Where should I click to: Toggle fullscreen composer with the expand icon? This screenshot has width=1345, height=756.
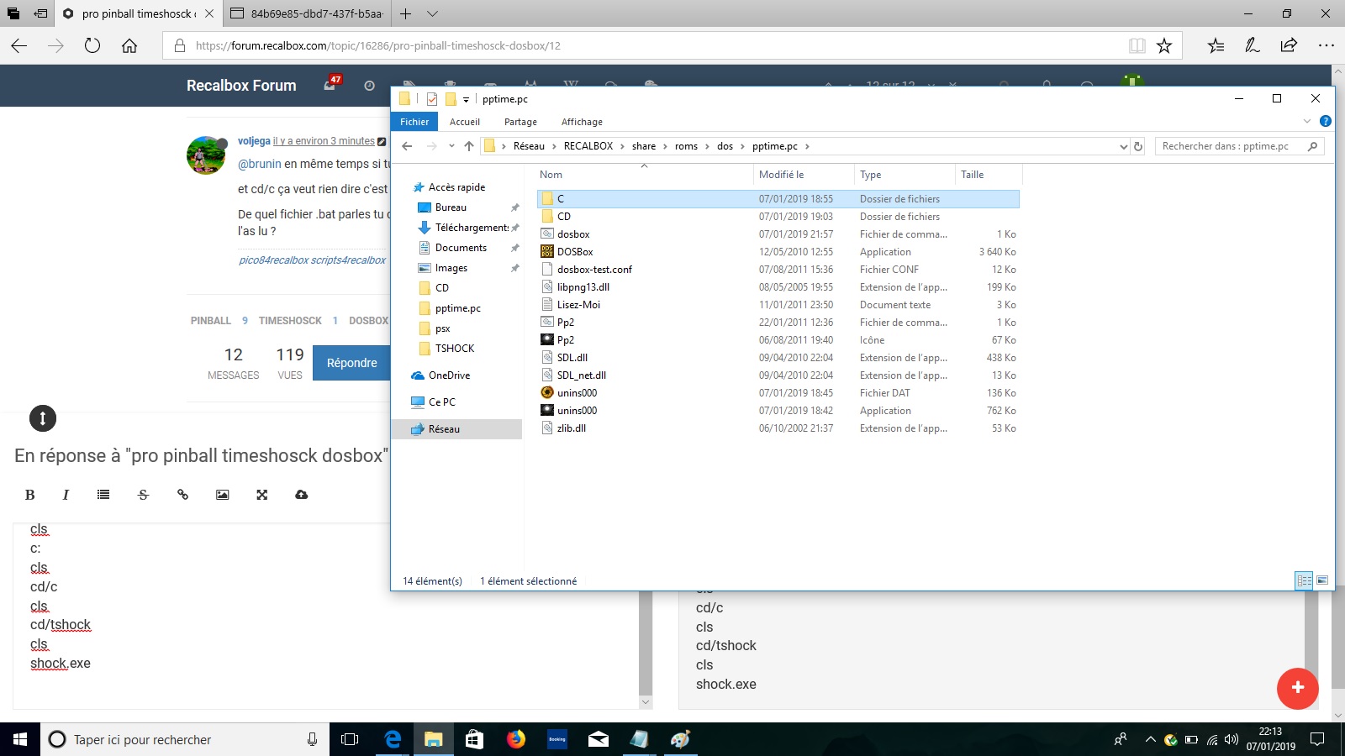point(261,495)
